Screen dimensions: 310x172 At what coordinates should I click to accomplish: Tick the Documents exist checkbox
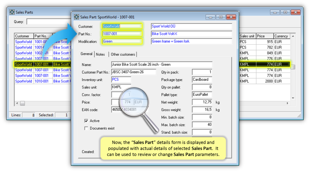[86, 128]
